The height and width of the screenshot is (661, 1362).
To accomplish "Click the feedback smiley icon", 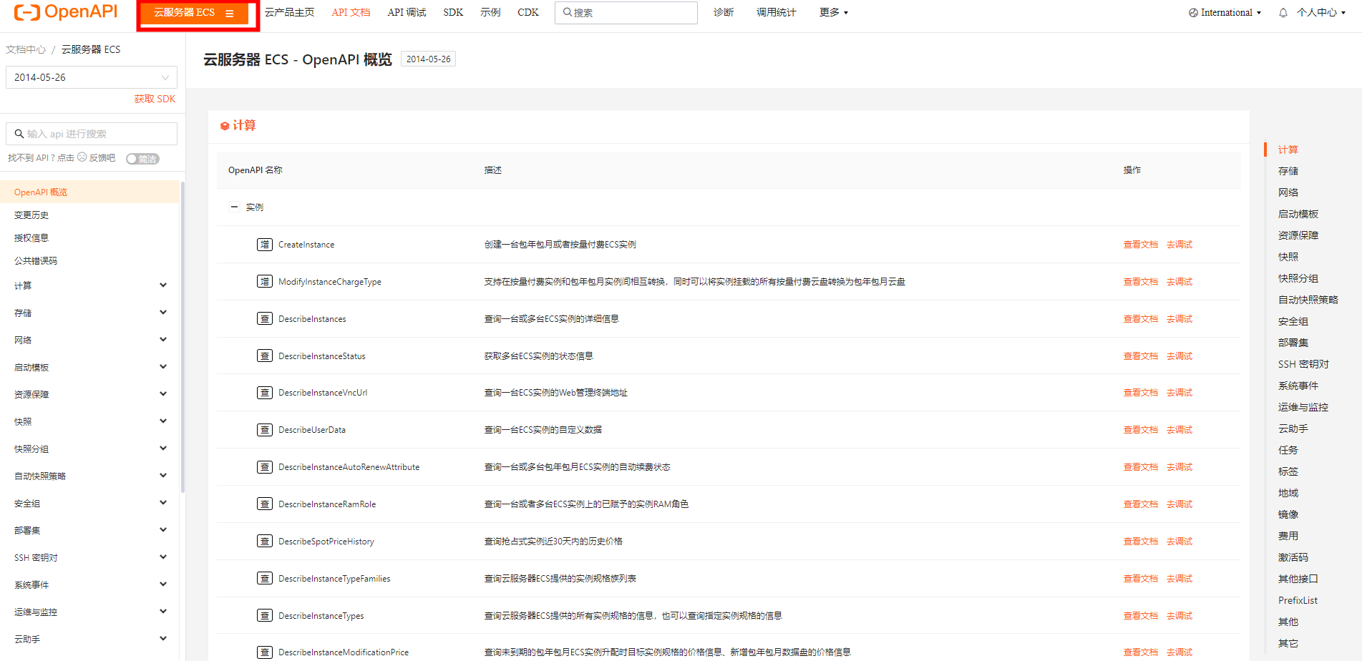I will point(82,157).
